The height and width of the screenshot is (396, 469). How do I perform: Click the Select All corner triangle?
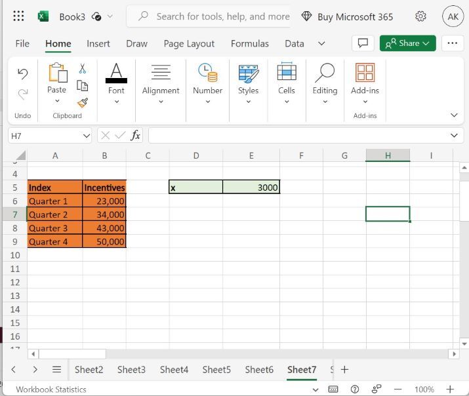(21, 155)
